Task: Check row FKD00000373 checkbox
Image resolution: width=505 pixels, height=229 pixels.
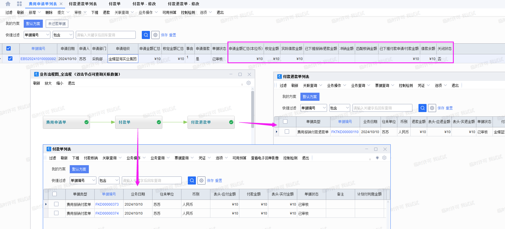Action: pyautogui.click(x=56, y=204)
